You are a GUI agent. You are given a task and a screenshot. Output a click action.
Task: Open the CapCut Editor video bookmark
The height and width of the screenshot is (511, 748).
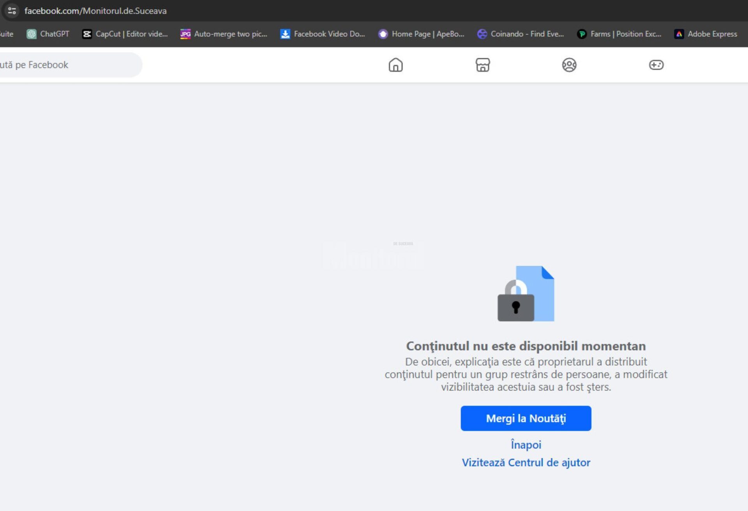(125, 34)
